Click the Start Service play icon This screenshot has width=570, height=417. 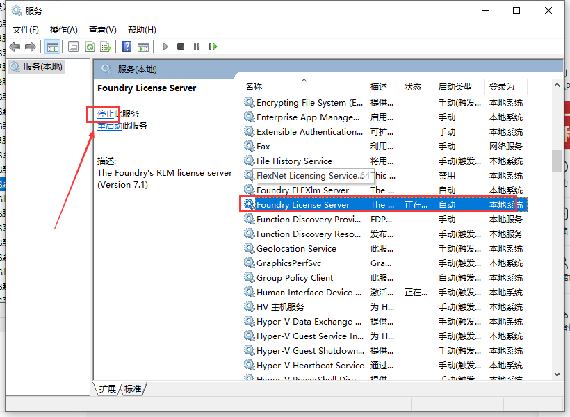pyautogui.click(x=165, y=47)
